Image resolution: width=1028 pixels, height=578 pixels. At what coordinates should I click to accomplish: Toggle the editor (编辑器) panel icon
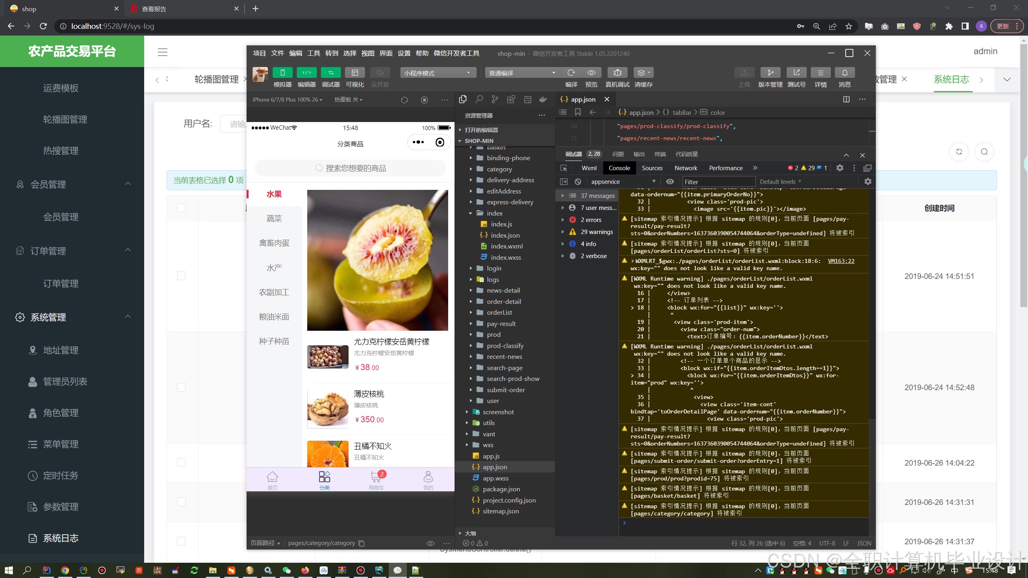306,73
